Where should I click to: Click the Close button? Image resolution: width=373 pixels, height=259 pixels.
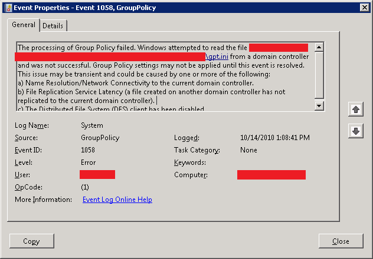coord(341,241)
